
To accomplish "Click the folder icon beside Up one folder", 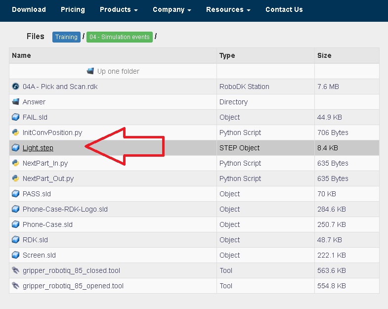I will point(90,71).
